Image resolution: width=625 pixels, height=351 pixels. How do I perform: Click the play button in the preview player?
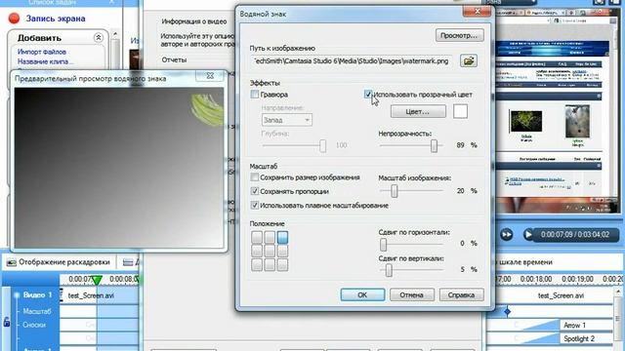(528, 234)
